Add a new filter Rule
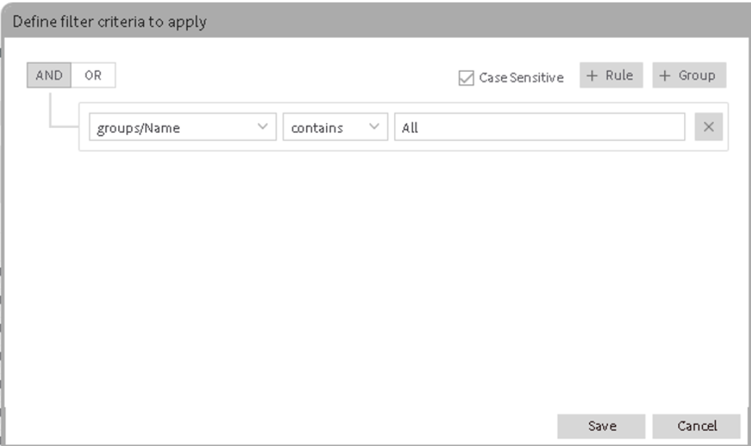 tap(611, 76)
